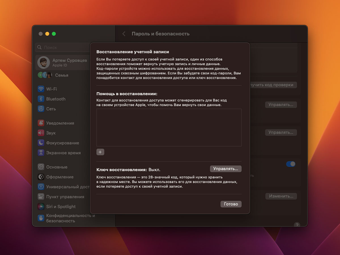Click the Wi-Fi icon in sidebar
This screenshot has width=340, height=255.
(x=41, y=89)
